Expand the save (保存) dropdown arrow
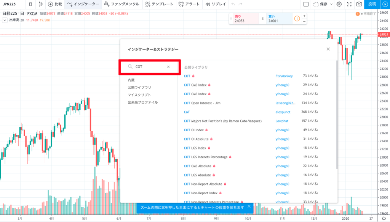 [331, 4]
